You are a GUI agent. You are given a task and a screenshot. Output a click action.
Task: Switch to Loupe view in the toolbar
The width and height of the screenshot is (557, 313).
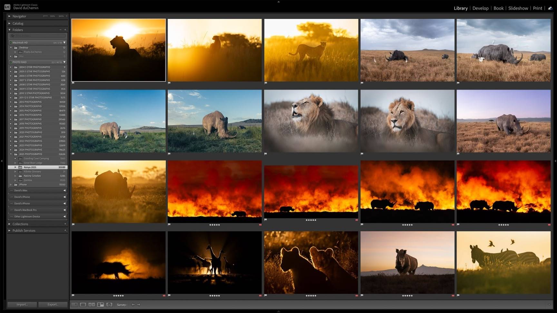click(x=83, y=305)
